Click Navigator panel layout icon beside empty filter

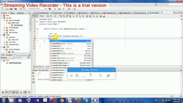(29, 58)
